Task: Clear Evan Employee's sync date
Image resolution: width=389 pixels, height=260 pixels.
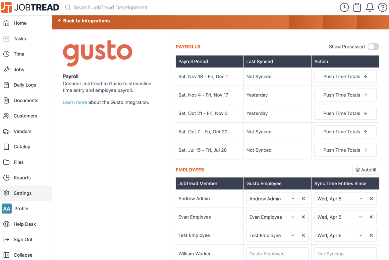Action: tap(371, 217)
